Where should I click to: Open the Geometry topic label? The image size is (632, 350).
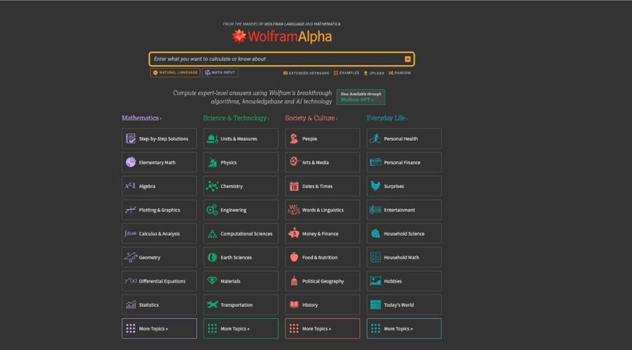click(x=149, y=257)
